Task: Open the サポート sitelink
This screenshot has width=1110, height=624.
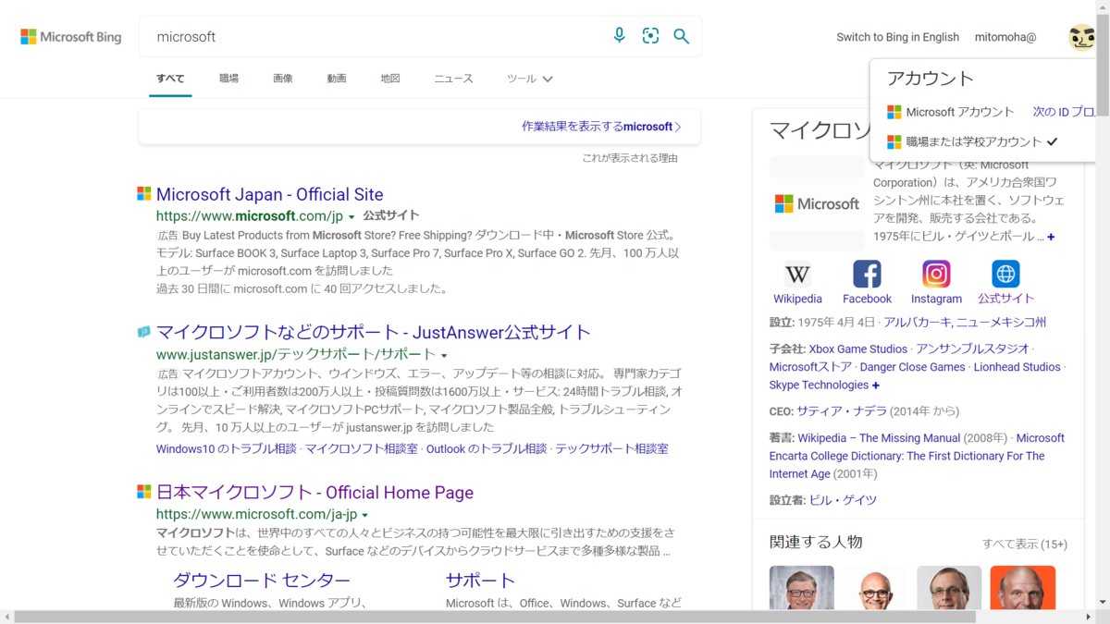Action: pyautogui.click(x=480, y=581)
